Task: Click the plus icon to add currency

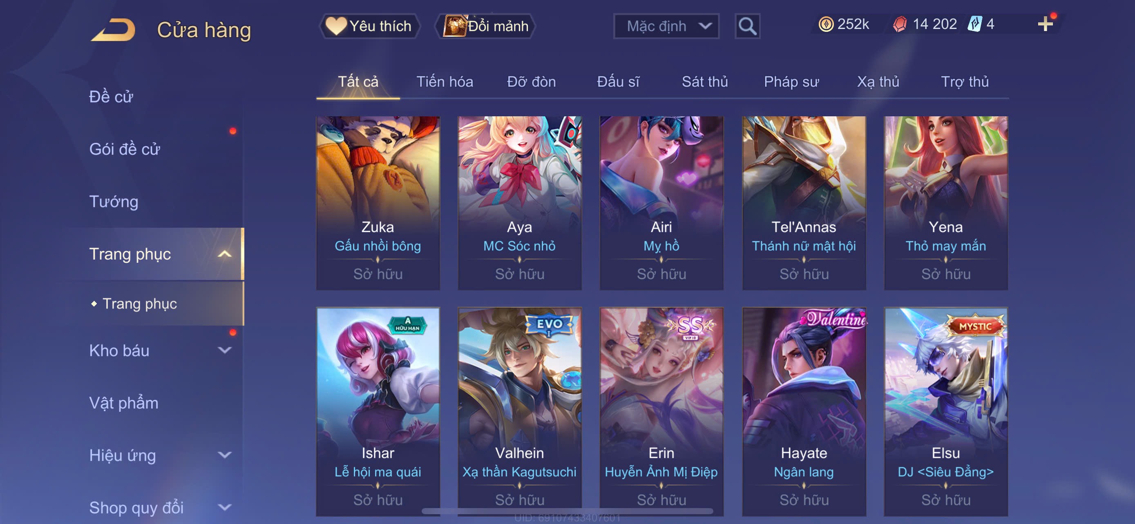Action: tap(1045, 24)
